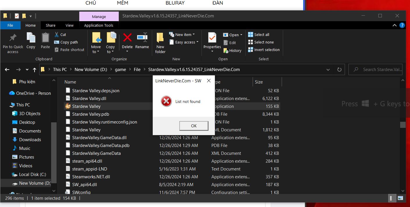
Task: Open the blue Help question mark
Action: (402, 25)
